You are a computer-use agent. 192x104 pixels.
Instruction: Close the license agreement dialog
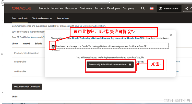tap(171, 35)
